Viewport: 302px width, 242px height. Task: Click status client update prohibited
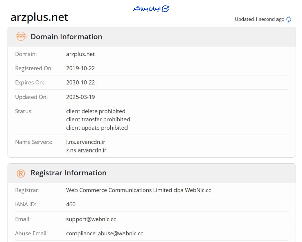pyautogui.click(x=97, y=128)
